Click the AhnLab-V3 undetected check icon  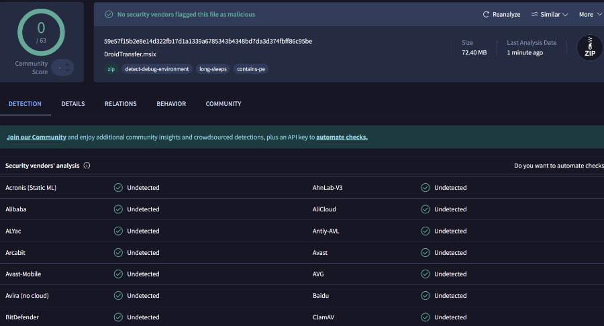(425, 188)
